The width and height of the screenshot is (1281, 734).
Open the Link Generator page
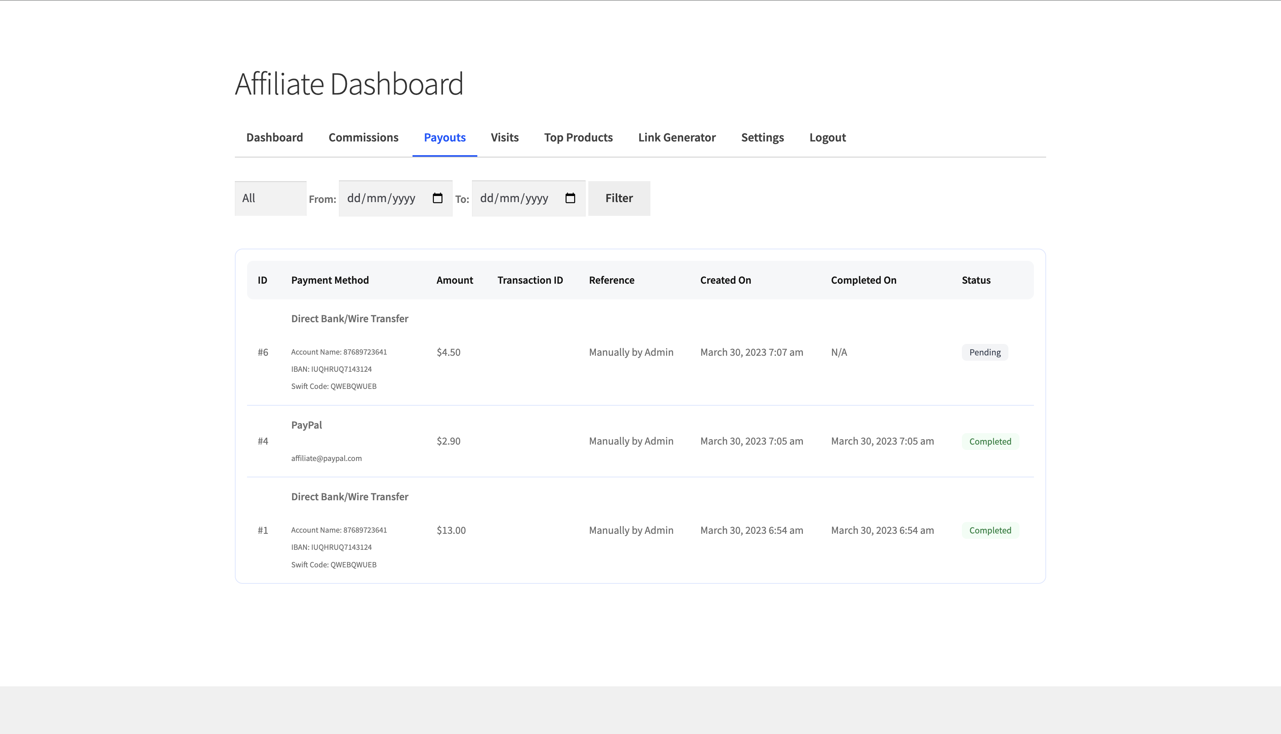pyautogui.click(x=677, y=137)
